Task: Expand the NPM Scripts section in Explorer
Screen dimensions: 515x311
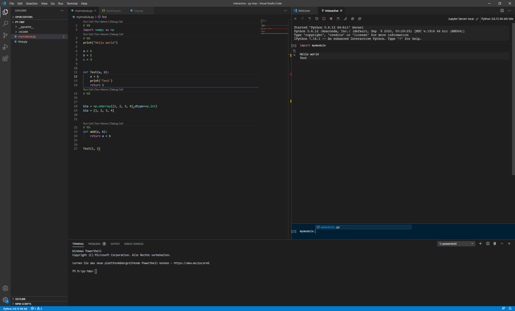Action: (23, 304)
